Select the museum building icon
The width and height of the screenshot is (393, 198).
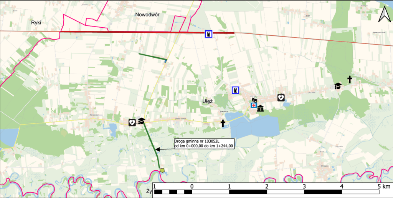click(260, 109)
